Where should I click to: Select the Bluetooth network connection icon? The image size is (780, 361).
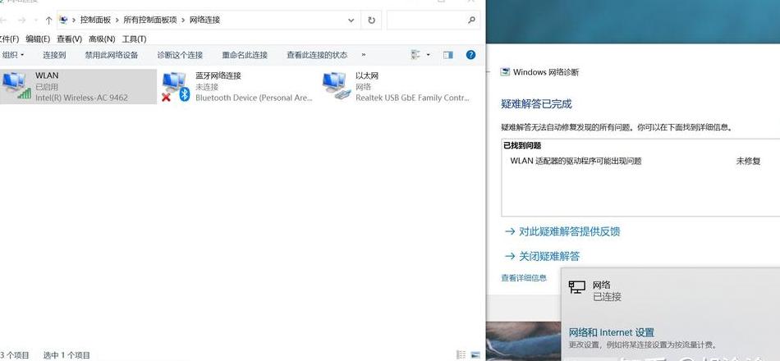176,86
